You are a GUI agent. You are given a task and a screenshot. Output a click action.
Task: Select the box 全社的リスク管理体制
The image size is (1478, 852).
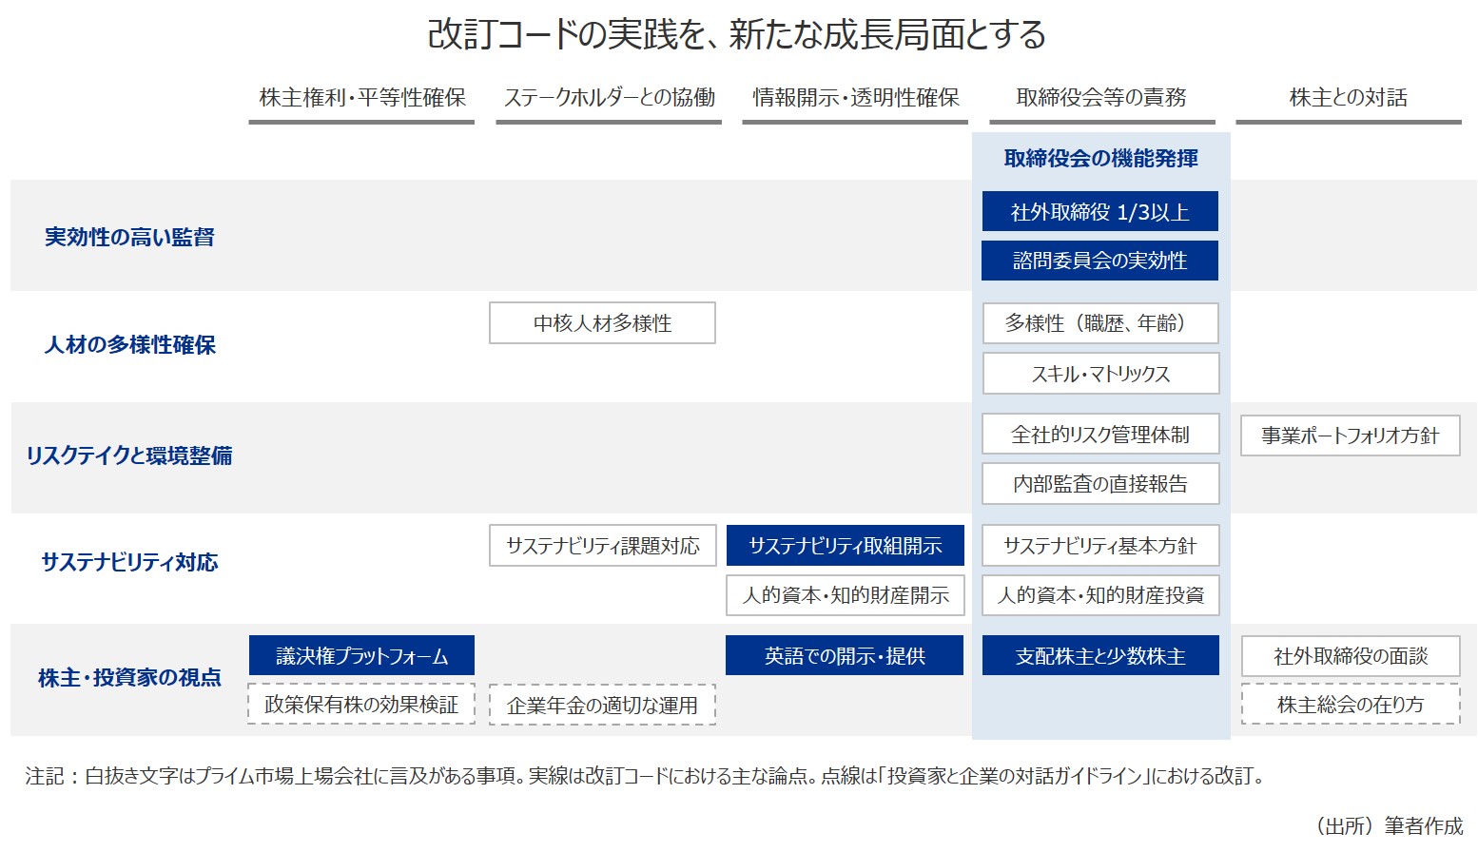coord(1100,435)
